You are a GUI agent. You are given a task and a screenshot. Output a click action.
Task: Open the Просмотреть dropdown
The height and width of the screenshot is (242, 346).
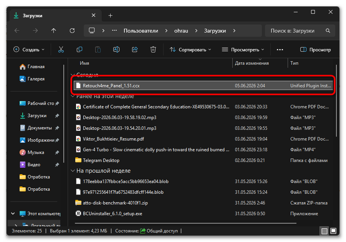(x=243, y=49)
